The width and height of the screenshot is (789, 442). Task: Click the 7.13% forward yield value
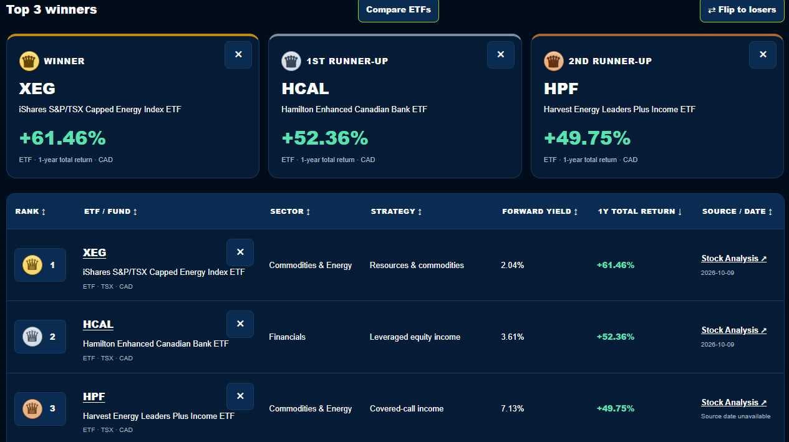[x=512, y=408]
